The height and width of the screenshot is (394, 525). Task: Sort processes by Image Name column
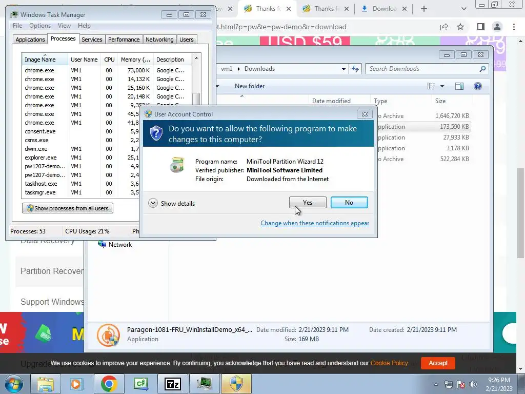45,60
